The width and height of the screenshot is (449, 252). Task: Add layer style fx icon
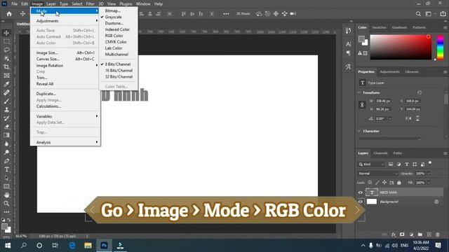click(x=394, y=234)
